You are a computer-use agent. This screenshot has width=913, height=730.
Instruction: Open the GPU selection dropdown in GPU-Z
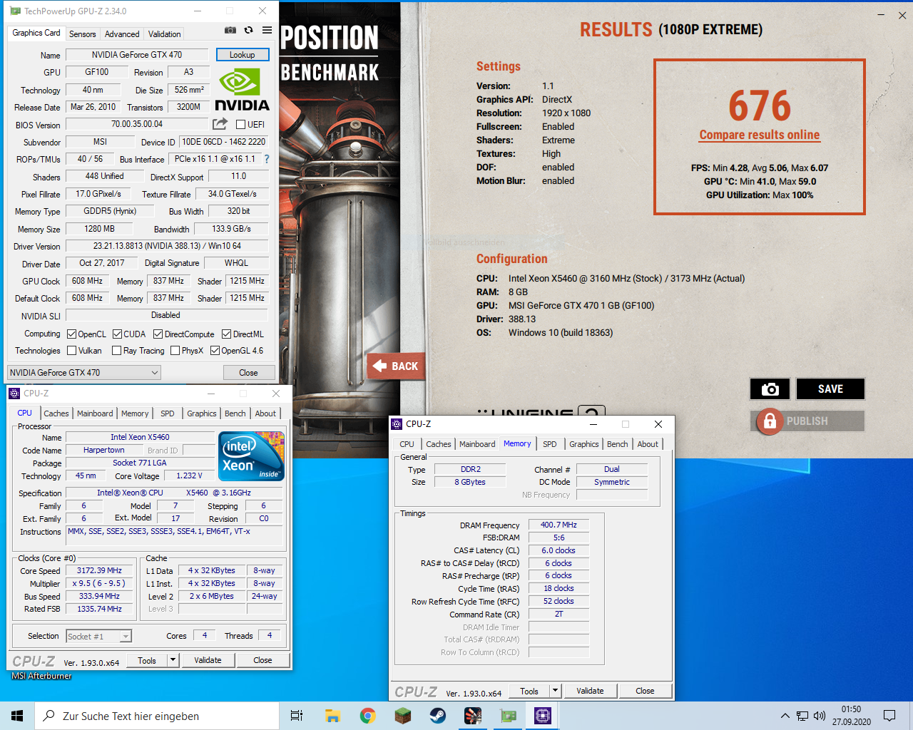[84, 372]
